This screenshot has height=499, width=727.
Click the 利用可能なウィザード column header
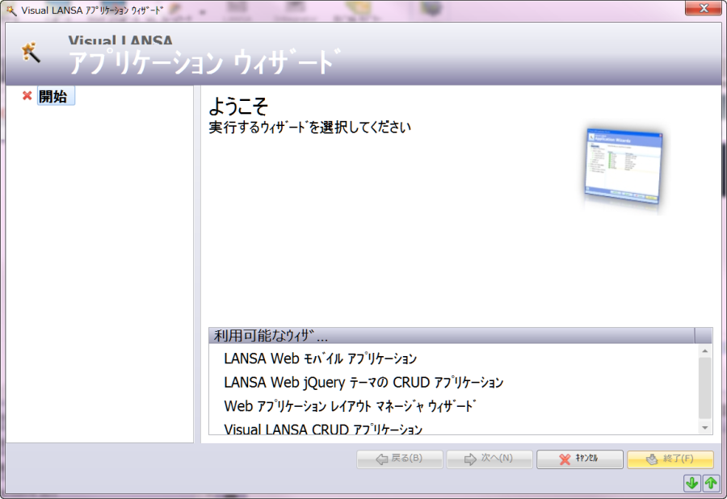click(452, 335)
